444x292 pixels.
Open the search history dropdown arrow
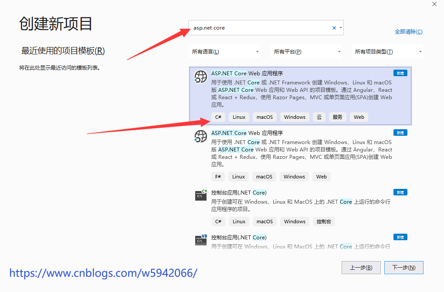tap(341, 28)
